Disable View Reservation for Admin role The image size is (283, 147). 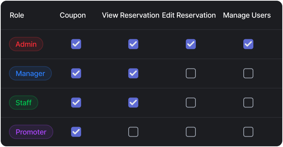click(133, 44)
